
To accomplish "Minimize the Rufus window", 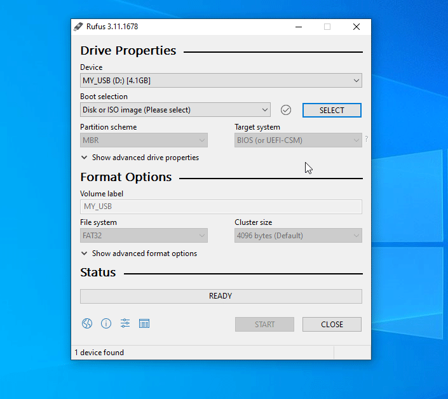I will coord(299,27).
